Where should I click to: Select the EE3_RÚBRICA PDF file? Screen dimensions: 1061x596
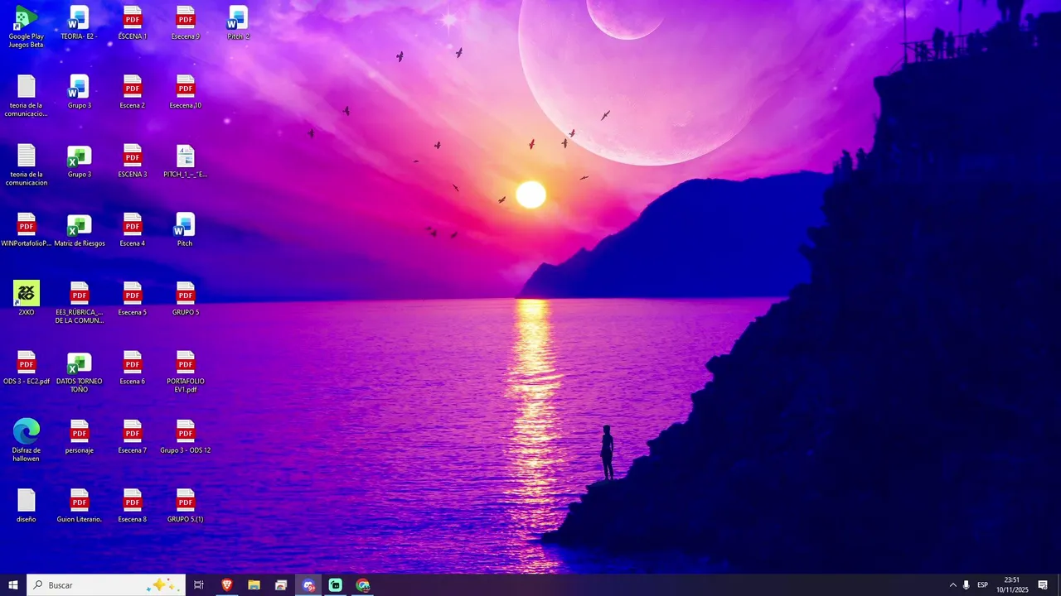[80, 303]
